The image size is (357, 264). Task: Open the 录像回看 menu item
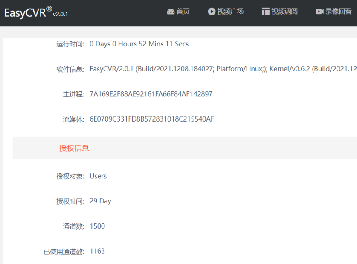tap(339, 12)
